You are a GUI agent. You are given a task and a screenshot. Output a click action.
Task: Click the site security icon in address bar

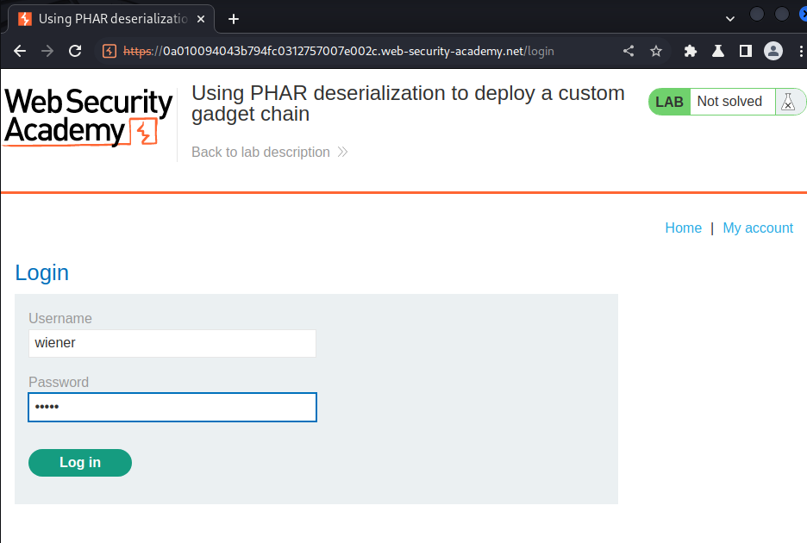pyautogui.click(x=109, y=51)
